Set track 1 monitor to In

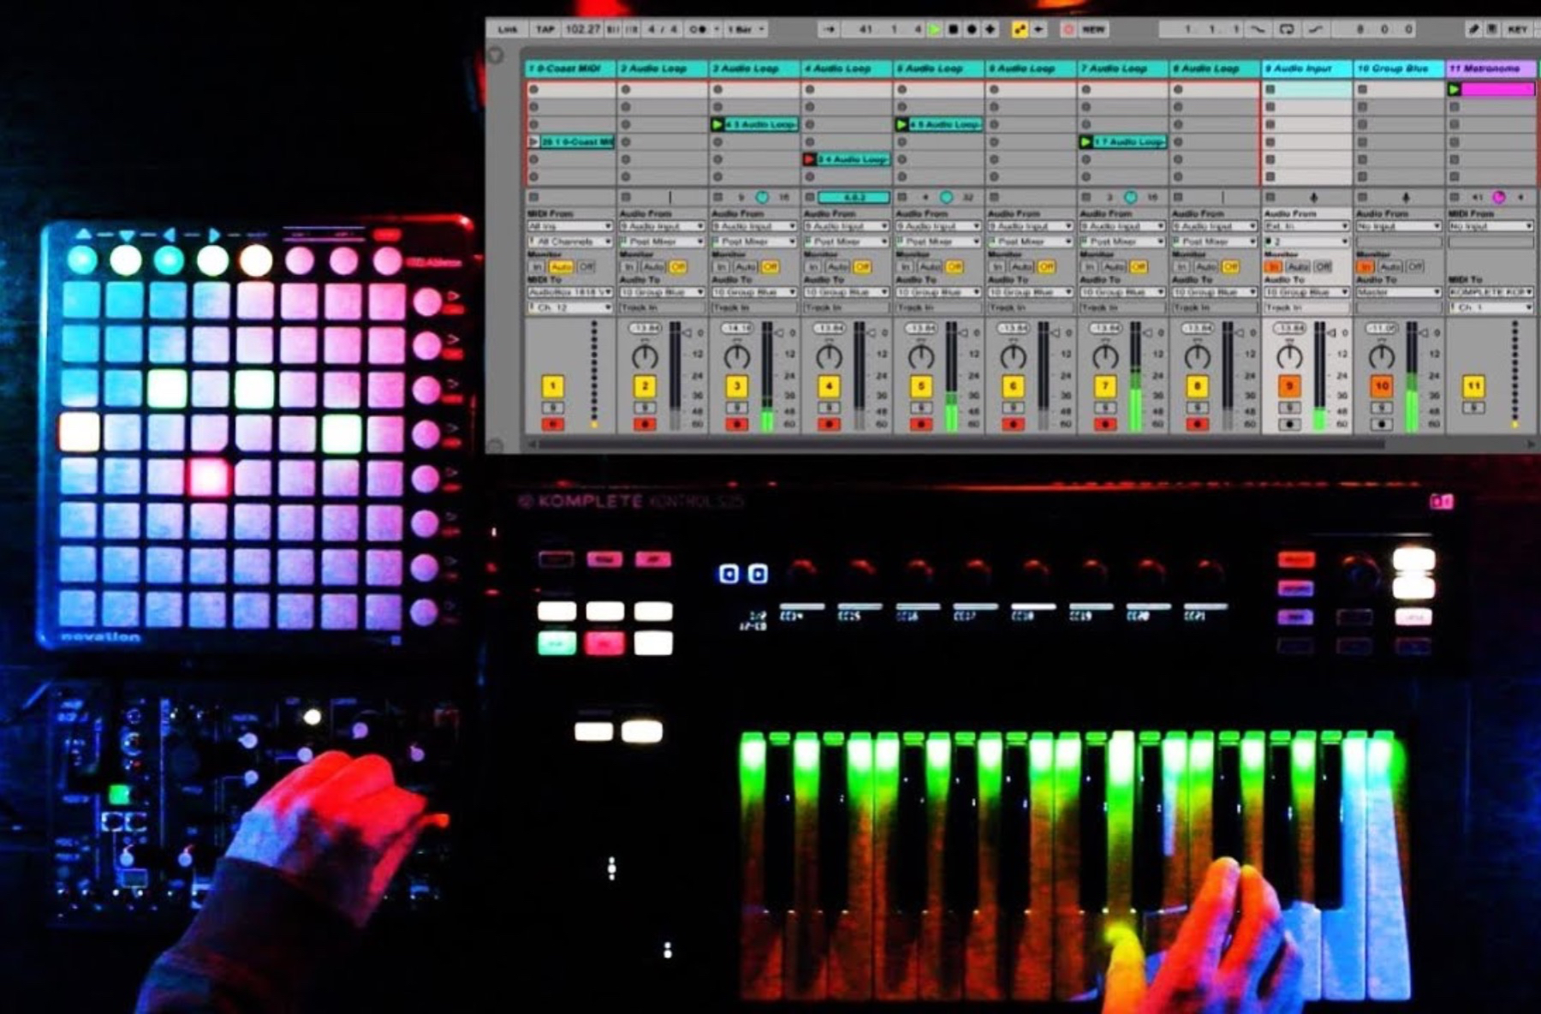[537, 267]
